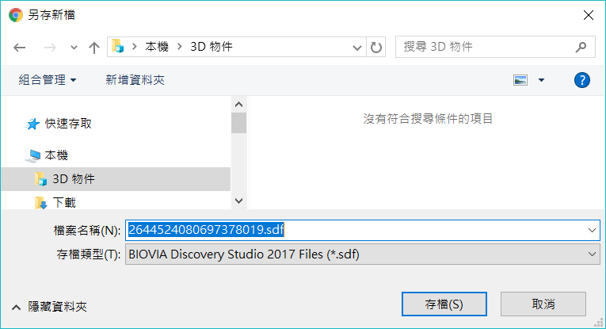Viewport: 606px width, 329px height.
Task: Click the forward arrow navigation icon
Action: point(50,48)
